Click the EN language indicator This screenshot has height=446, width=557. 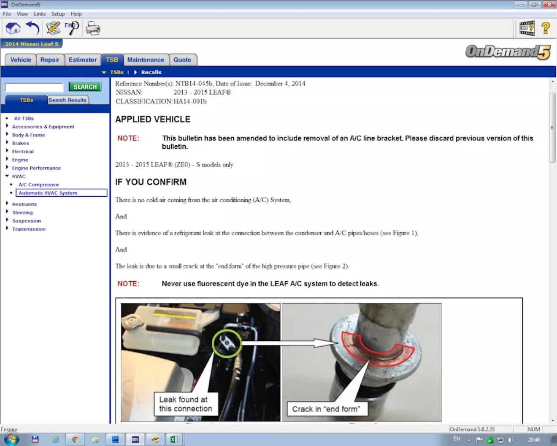point(457,439)
